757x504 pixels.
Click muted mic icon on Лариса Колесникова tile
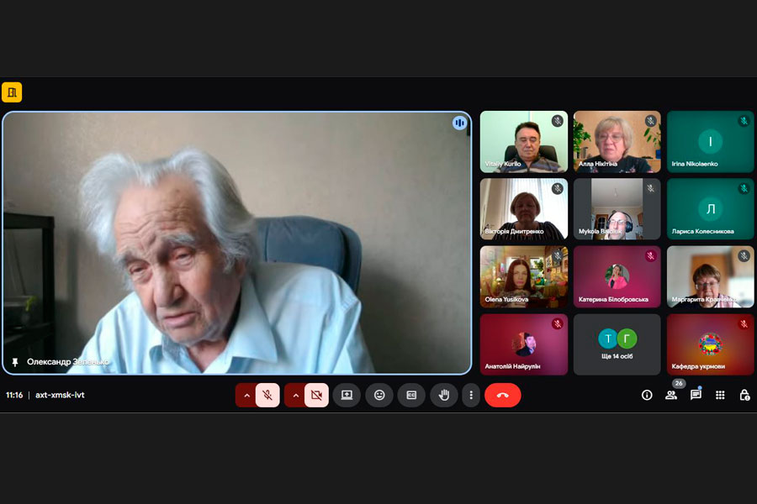[x=744, y=188]
